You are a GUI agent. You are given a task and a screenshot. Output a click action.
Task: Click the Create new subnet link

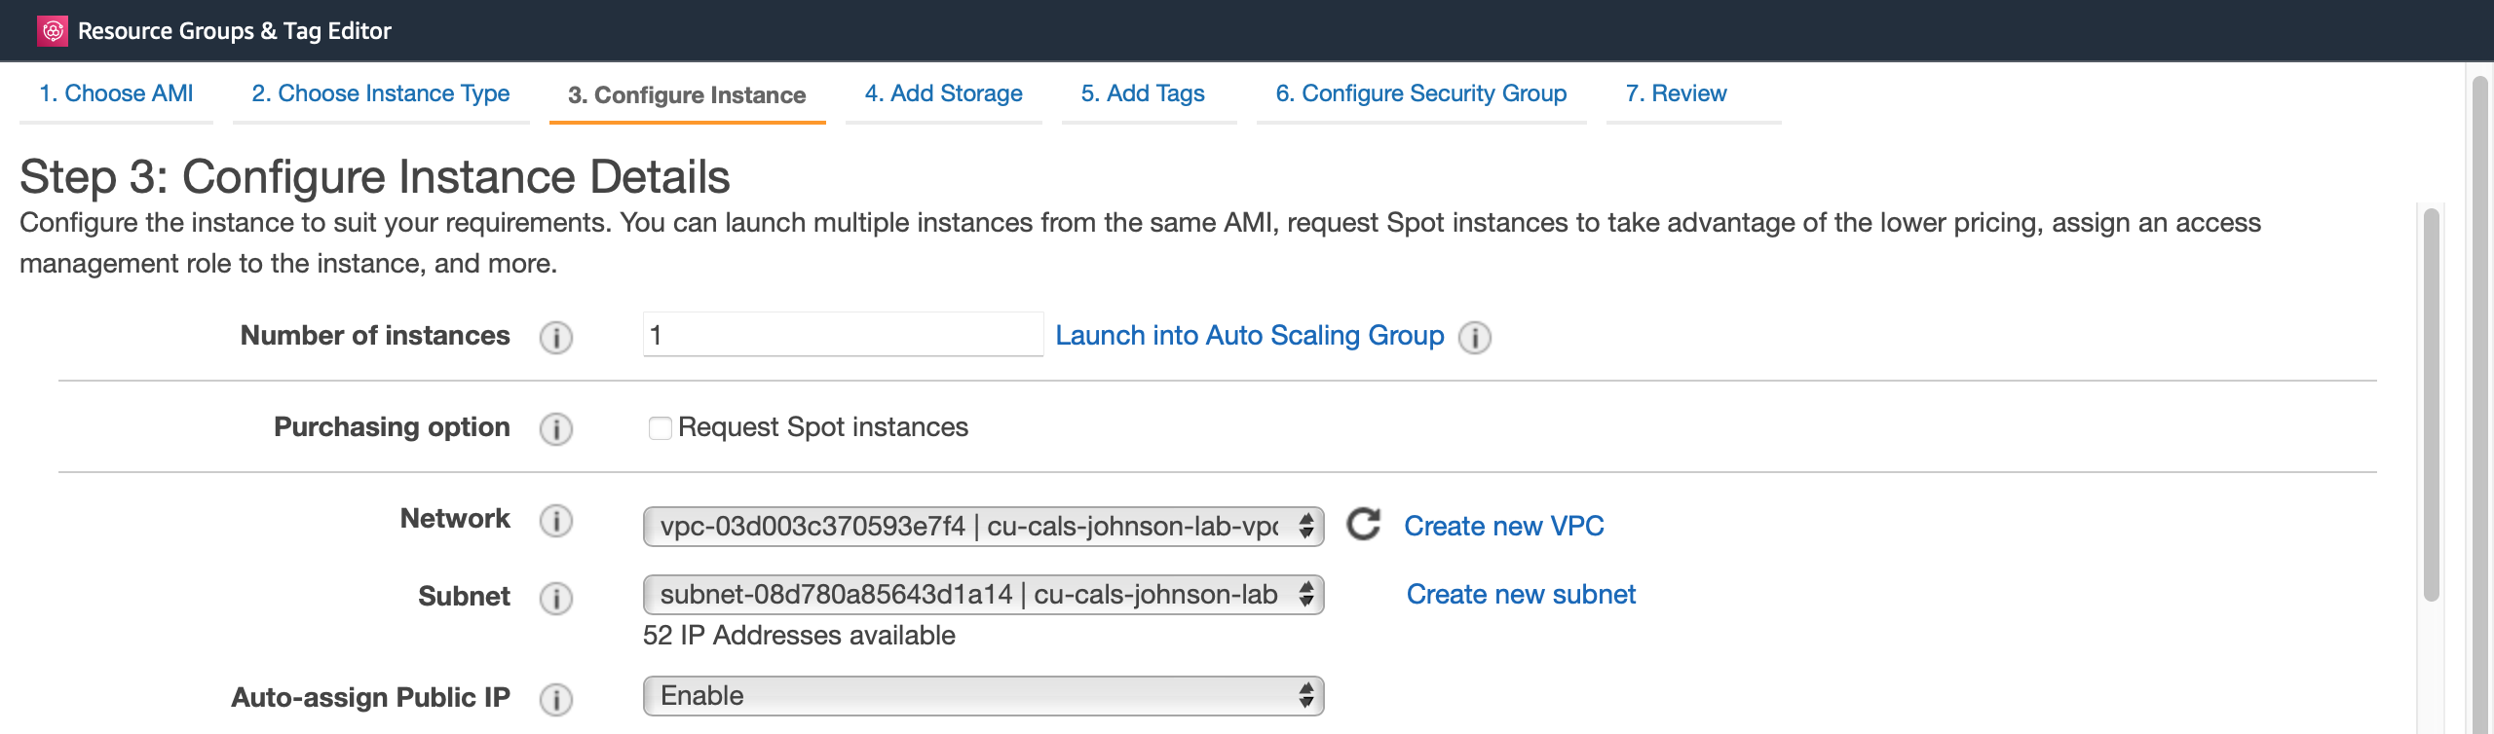pos(1521,595)
